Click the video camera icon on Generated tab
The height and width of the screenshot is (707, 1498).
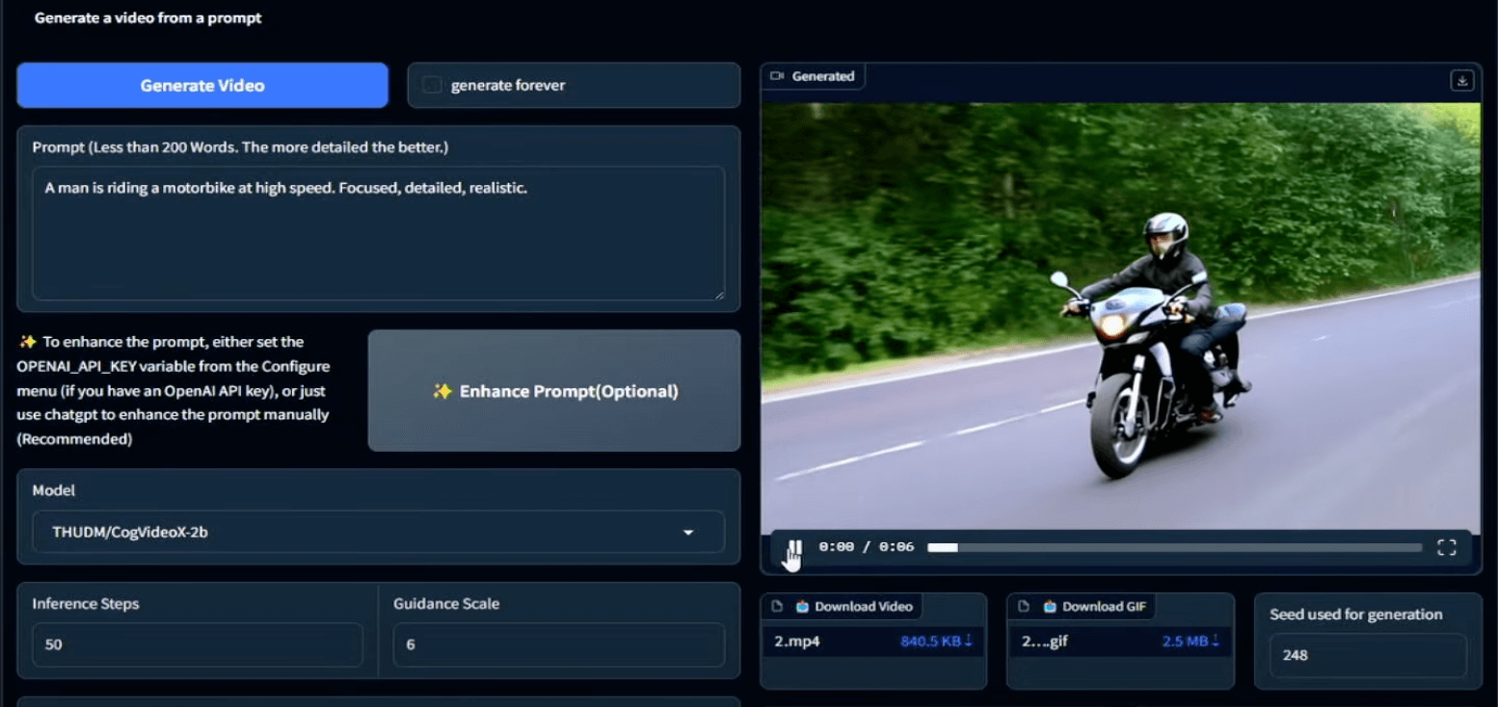777,75
